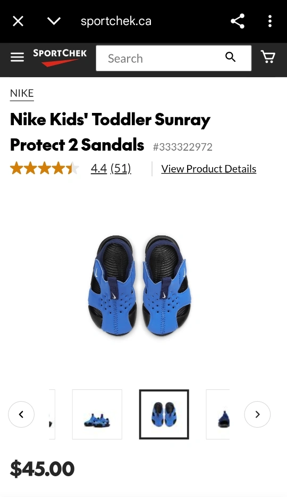Select the partially visible rightmost thumbnail
Image resolution: width=287 pixels, height=497 pixels.
[x=218, y=414]
